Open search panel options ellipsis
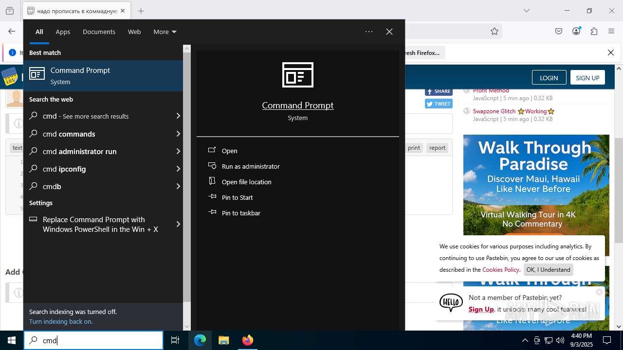The height and width of the screenshot is (350, 623). coord(369,32)
